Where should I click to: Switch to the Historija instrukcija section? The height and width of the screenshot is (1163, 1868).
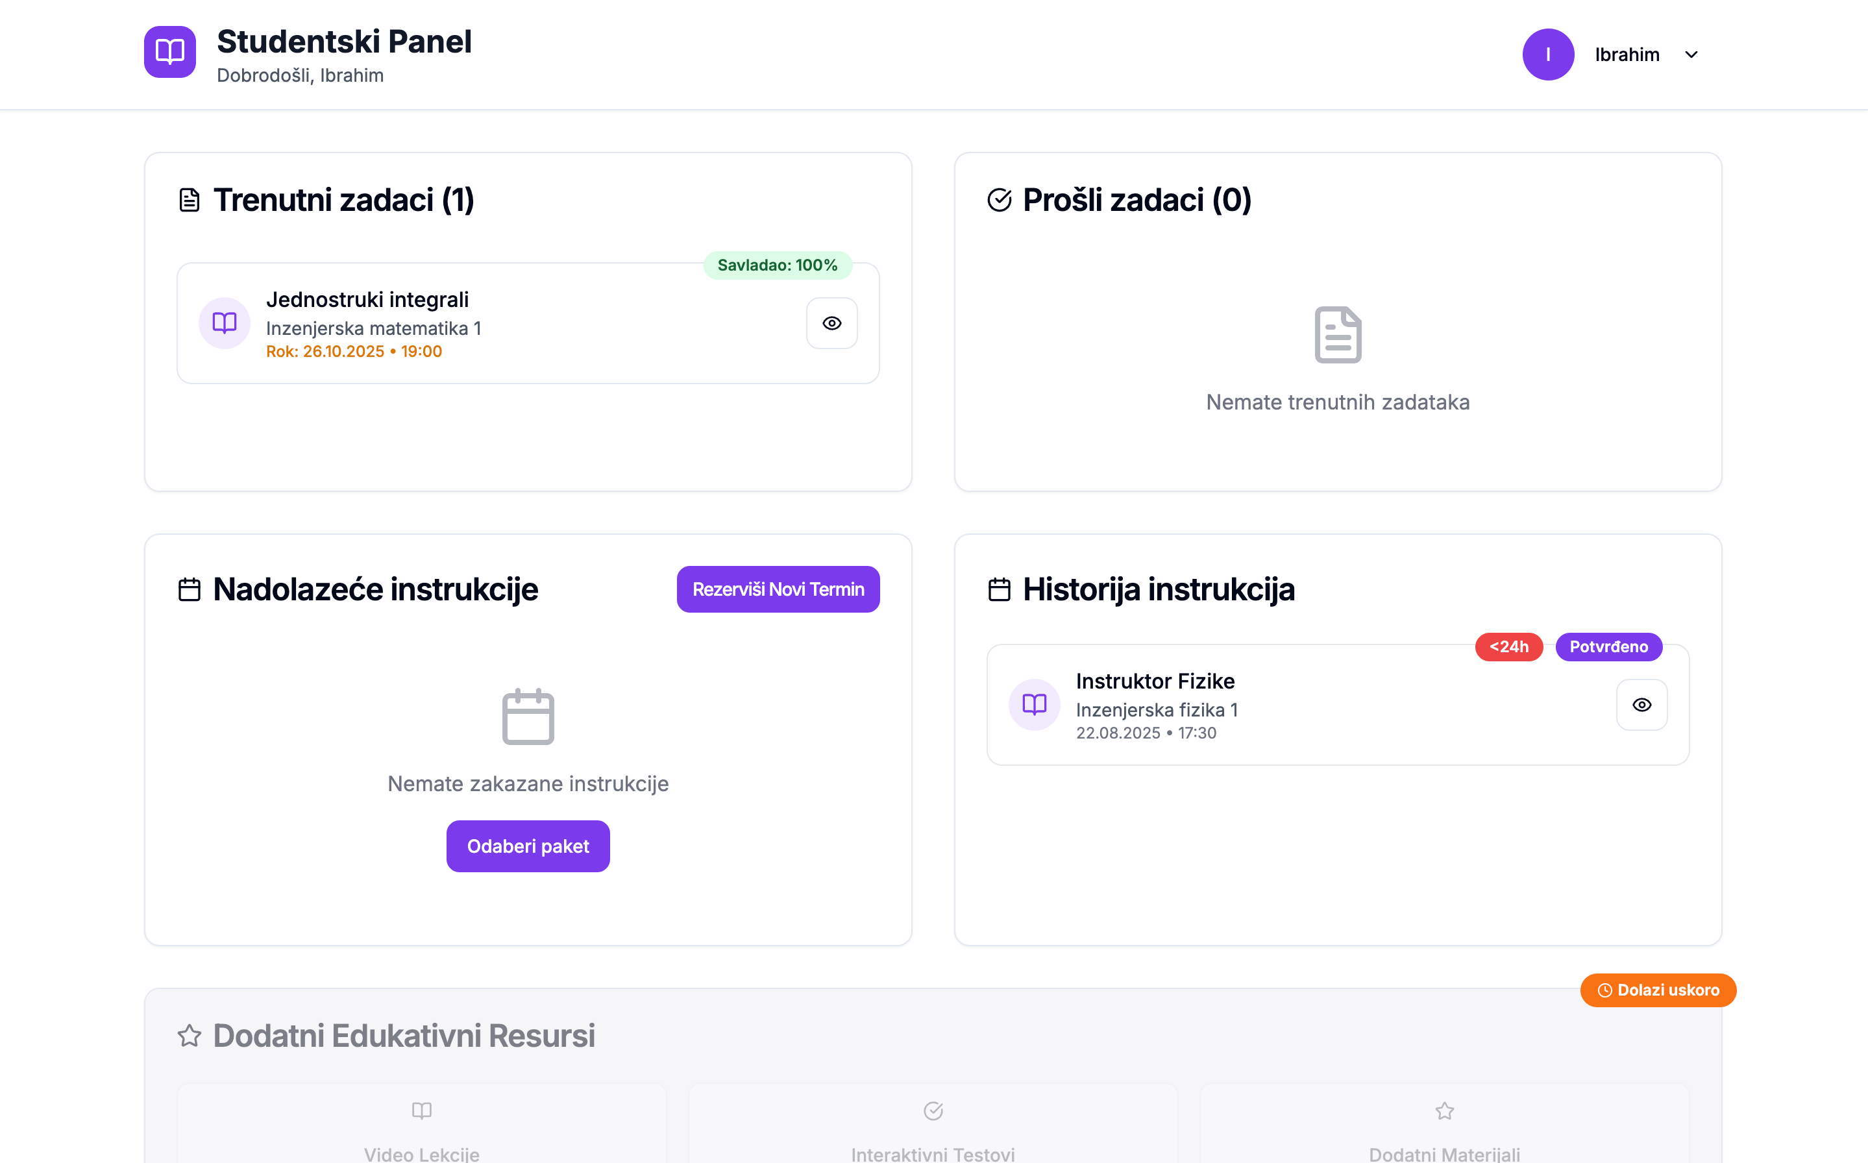pos(1158,589)
